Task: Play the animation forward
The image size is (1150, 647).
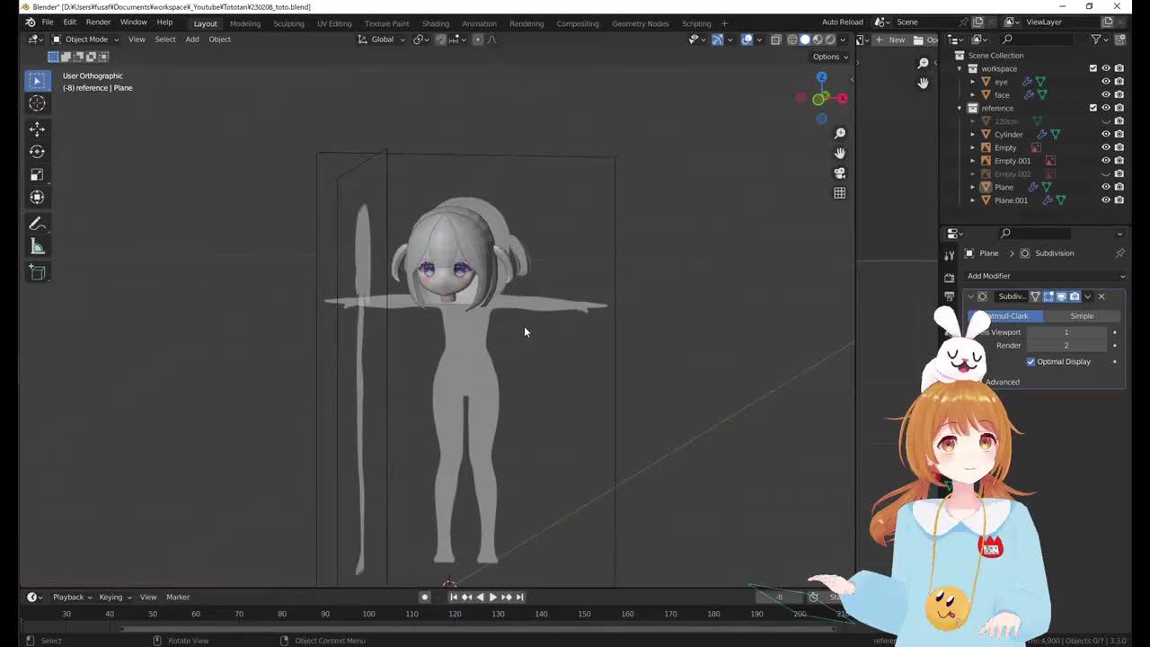Action: [x=492, y=597]
